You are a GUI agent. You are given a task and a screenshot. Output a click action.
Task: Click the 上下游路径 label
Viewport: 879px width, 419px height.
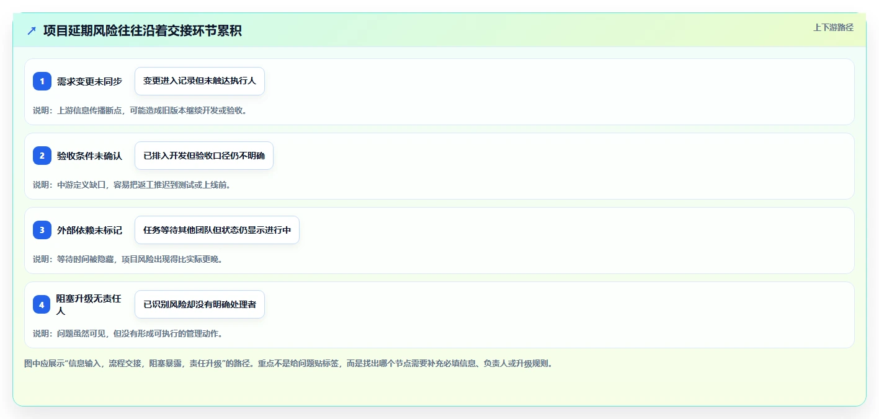point(833,27)
